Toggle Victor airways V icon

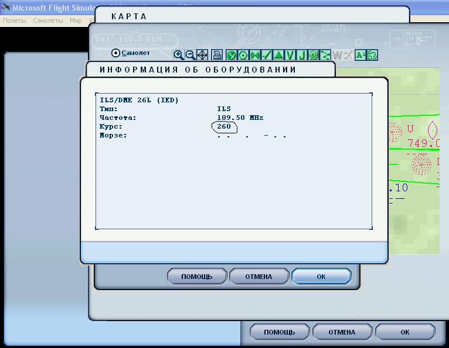(290, 55)
